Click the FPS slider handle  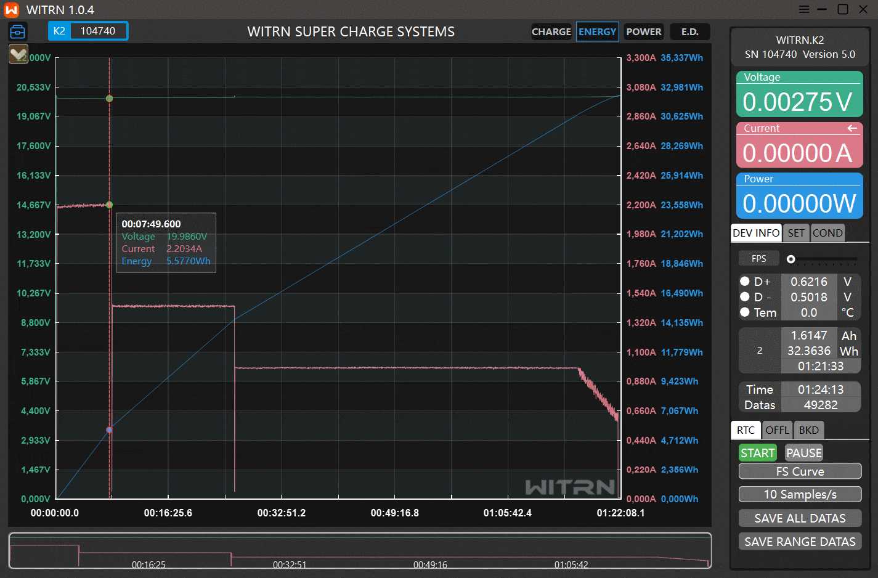point(791,259)
